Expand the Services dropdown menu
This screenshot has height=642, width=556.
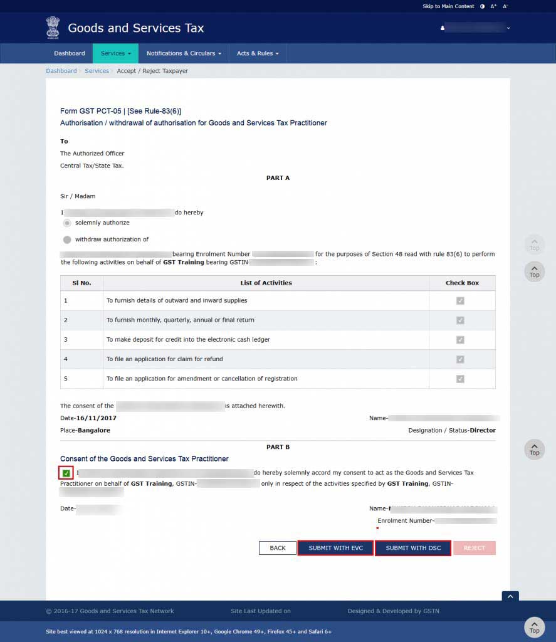115,53
